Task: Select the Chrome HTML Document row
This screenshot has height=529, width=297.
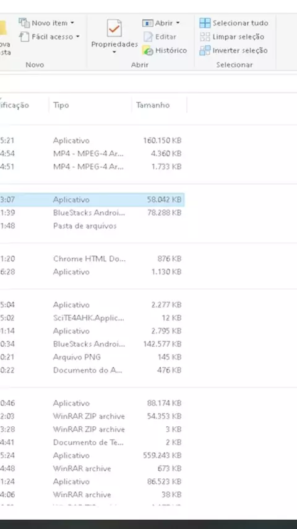Action: click(92, 259)
